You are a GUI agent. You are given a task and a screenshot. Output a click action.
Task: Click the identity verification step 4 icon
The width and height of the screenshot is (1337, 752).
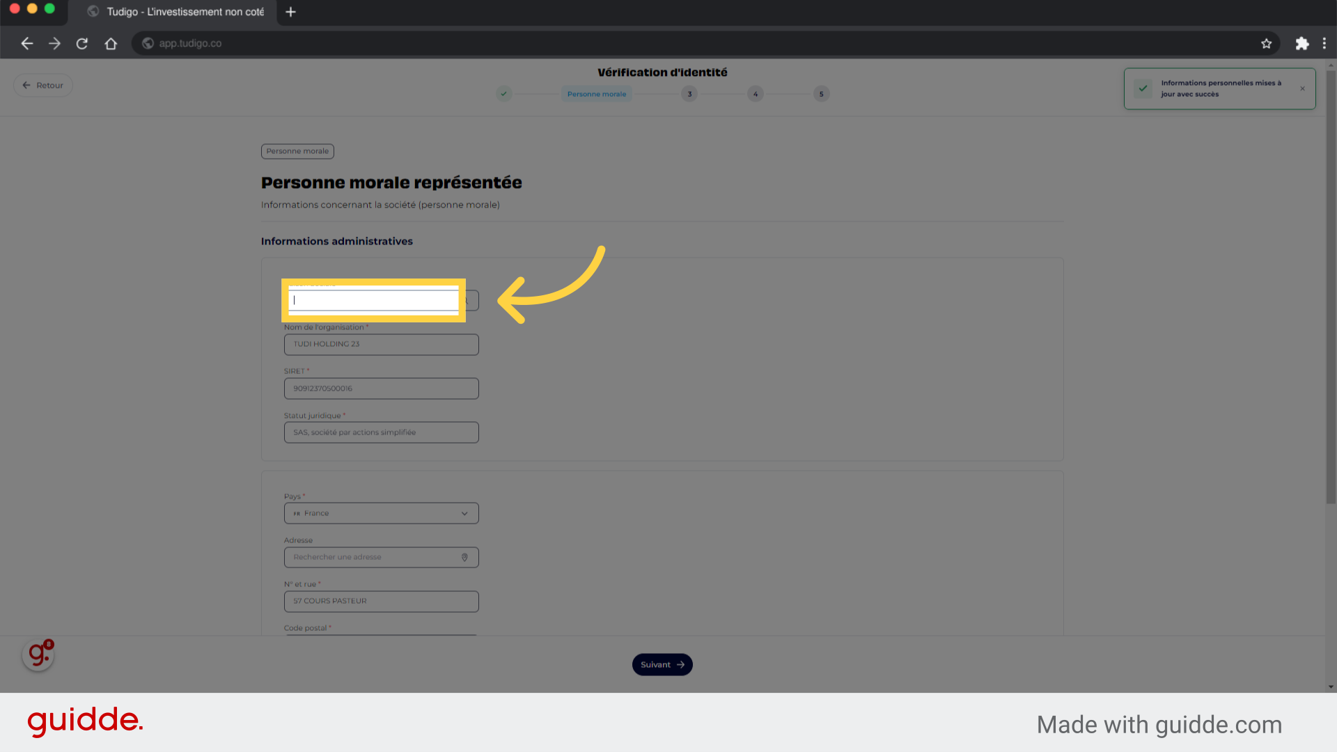[x=756, y=93]
